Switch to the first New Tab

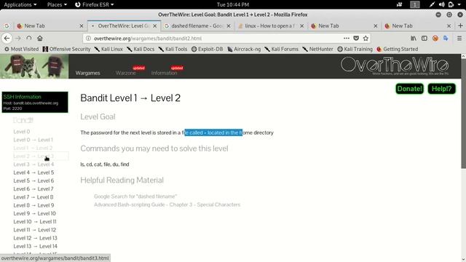click(x=50, y=26)
